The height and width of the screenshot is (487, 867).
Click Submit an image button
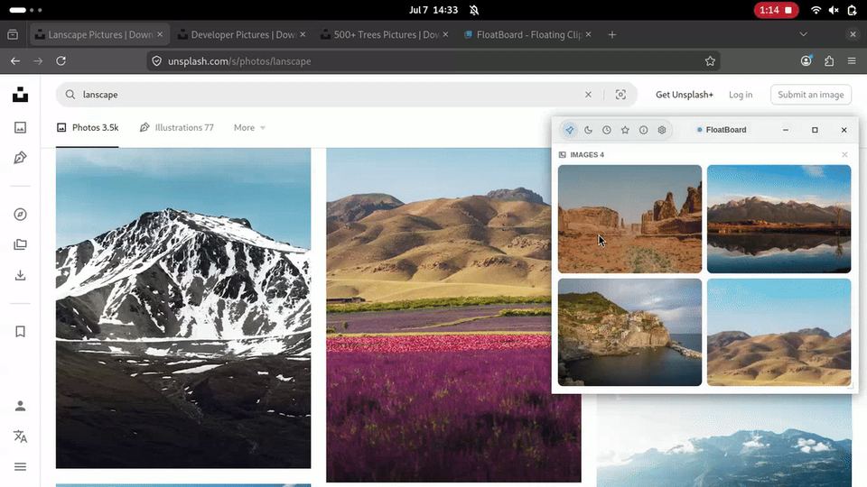[x=811, y=95]
